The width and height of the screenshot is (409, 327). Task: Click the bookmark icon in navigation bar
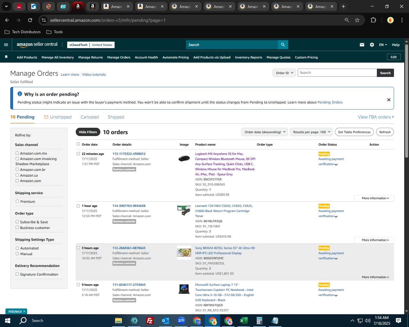pyautogui.click(x=6, y=57)
